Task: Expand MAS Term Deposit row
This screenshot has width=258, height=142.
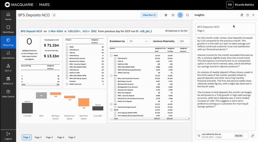Action: coord(115,93)
